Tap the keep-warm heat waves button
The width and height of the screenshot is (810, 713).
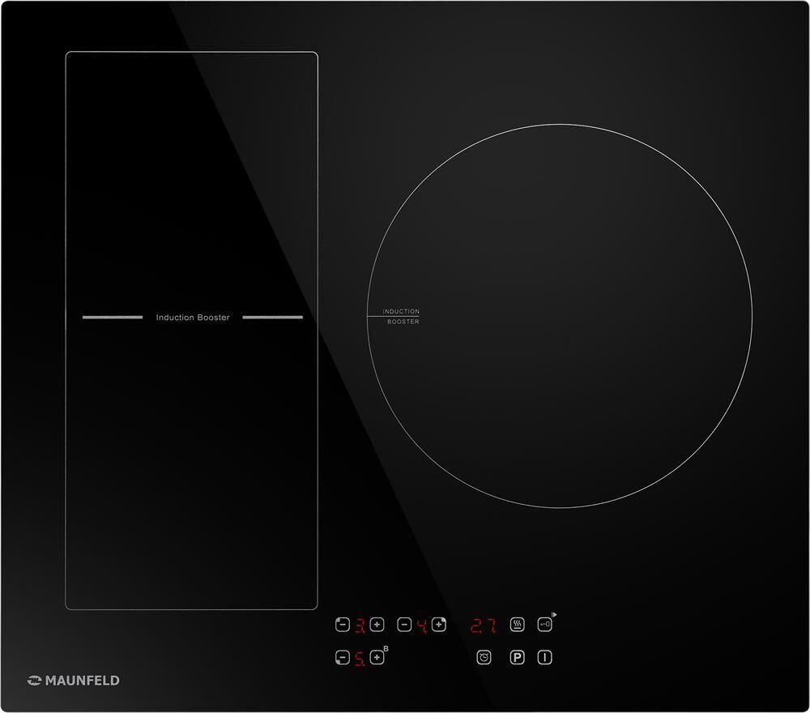pyautogui.click(x=518, y=625)
